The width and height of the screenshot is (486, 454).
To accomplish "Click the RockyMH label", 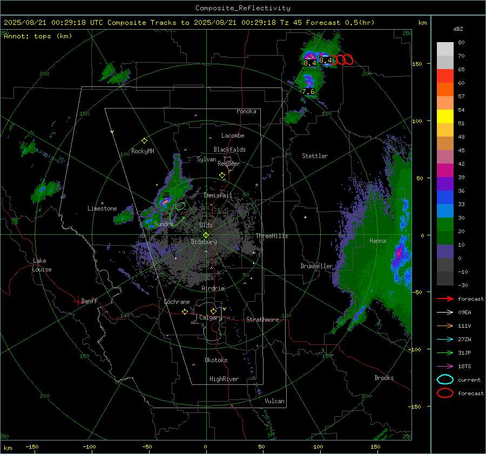I will coord(143,151).
